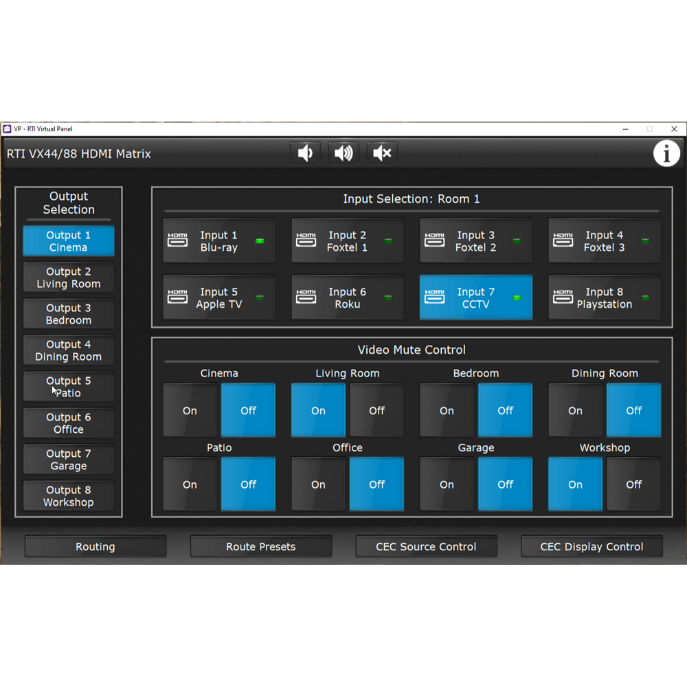Choose Output 5 Patio output
This screenshot has width=687, height=687.
click(x=69, y=387)
